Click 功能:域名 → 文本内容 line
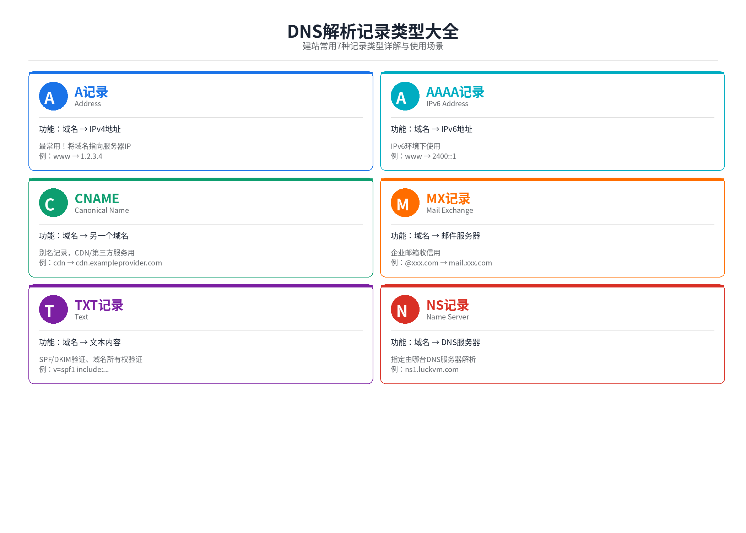 click(x=80, y=342)
